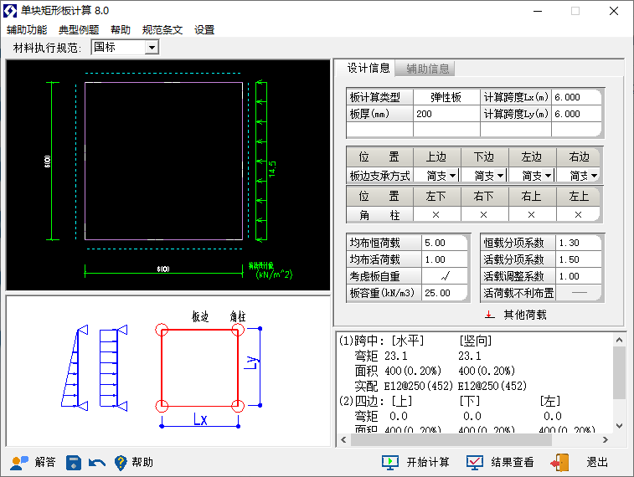Toggle the 左下 corner column mark
The height and width of the screenshot is (477, 634).
pos(436,215)
